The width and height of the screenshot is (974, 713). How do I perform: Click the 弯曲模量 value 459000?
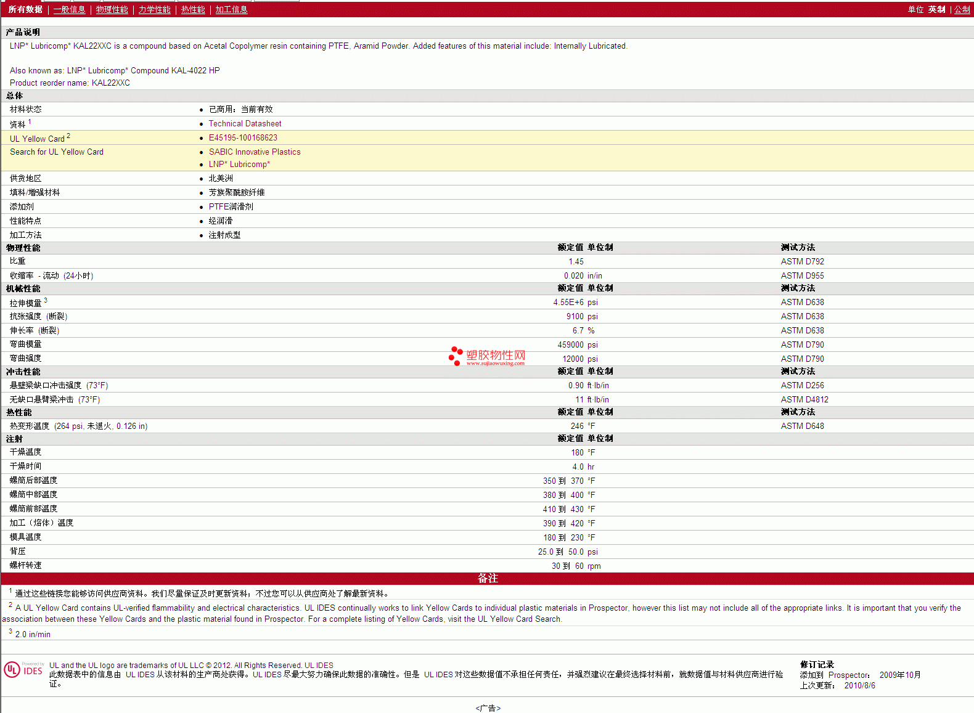[570, 345]
